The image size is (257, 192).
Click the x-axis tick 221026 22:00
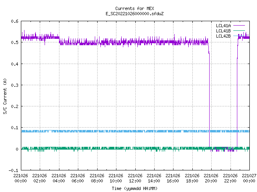click(x=230, y=178)
